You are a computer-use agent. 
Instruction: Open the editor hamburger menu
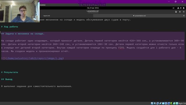pyautogui.click(x=180, y=12)
